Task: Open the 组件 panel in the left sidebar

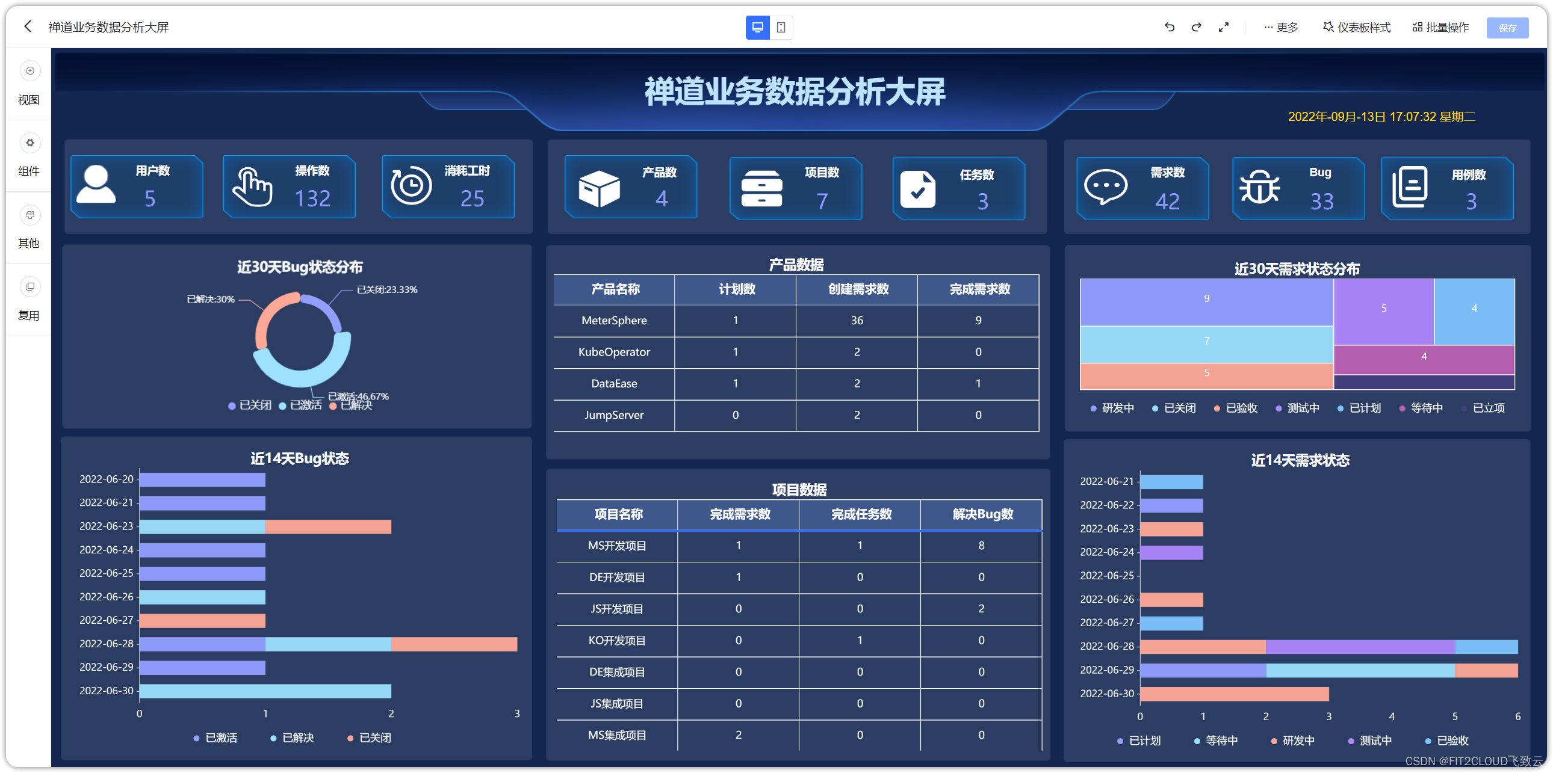Action: click(x=28, y=156)
